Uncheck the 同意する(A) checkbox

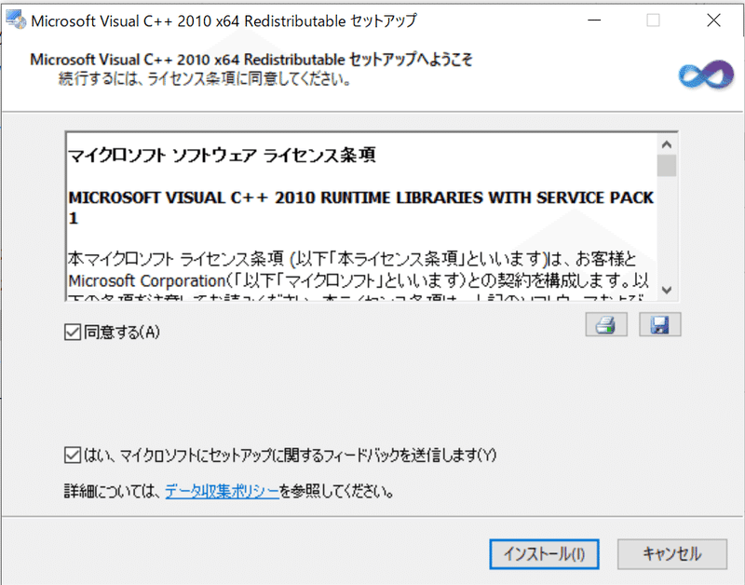[73, 332]
